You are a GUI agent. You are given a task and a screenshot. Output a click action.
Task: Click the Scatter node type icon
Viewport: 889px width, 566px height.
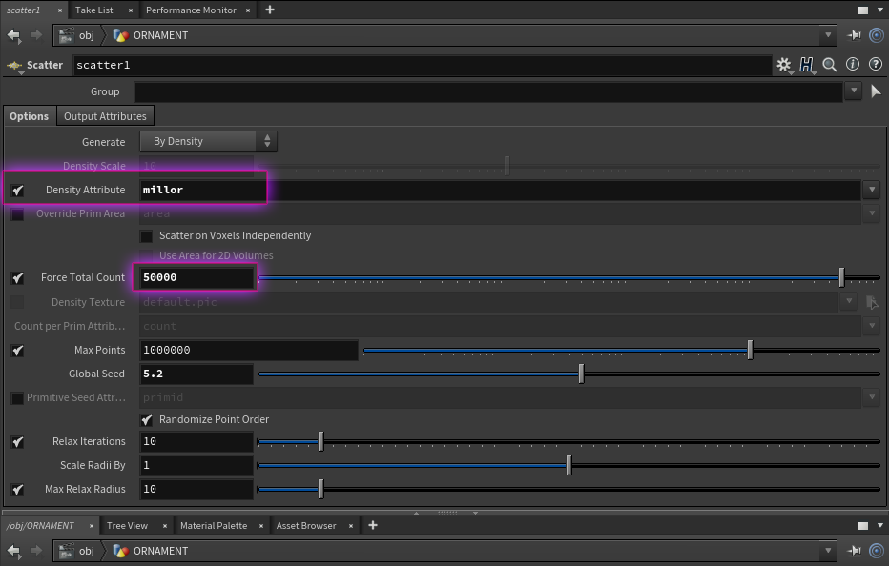click(x=14, y=66)
